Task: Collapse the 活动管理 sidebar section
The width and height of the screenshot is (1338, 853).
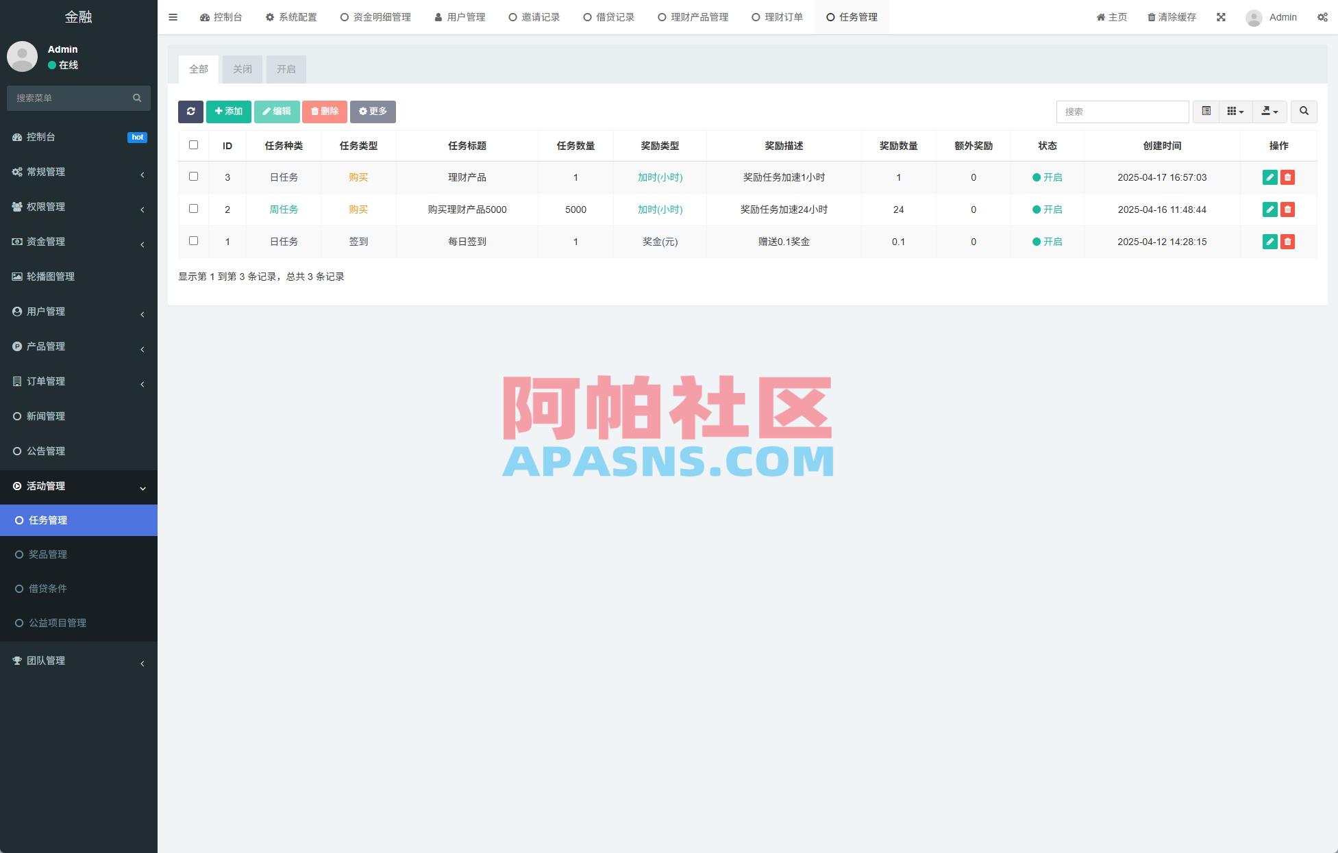Action: [79, 486]
